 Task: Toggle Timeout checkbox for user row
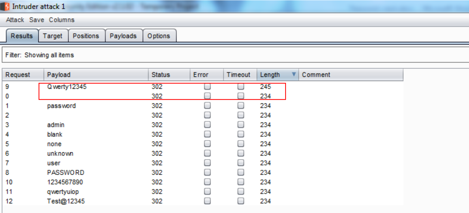coord(241,163)
